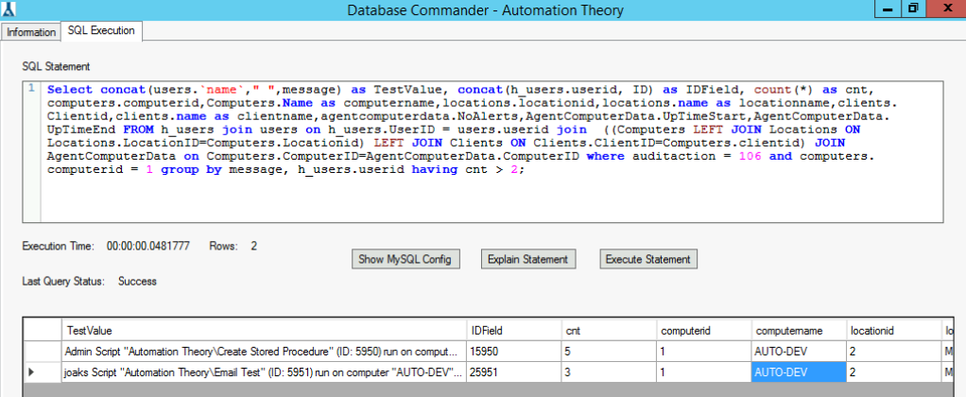Select the SQL Execution tab
Screen dimensions: 966x397
[x=101, y=31]
